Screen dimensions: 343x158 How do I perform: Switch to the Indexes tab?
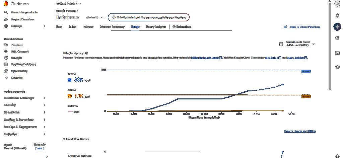88,27
